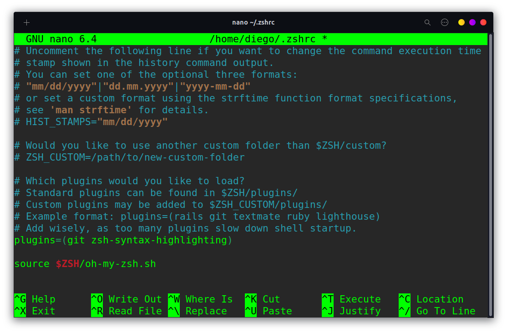Click the '# Custom plugins may be added' line

171,205
